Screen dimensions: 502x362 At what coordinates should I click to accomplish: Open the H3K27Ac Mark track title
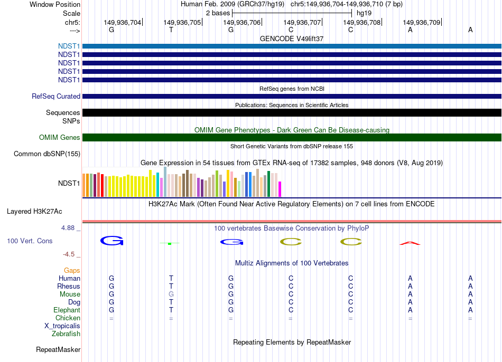pyautogui.click(x=292, y=204)
